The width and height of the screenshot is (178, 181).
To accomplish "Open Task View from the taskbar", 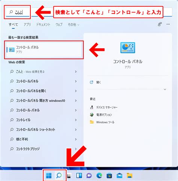I will tap(69, 176).
